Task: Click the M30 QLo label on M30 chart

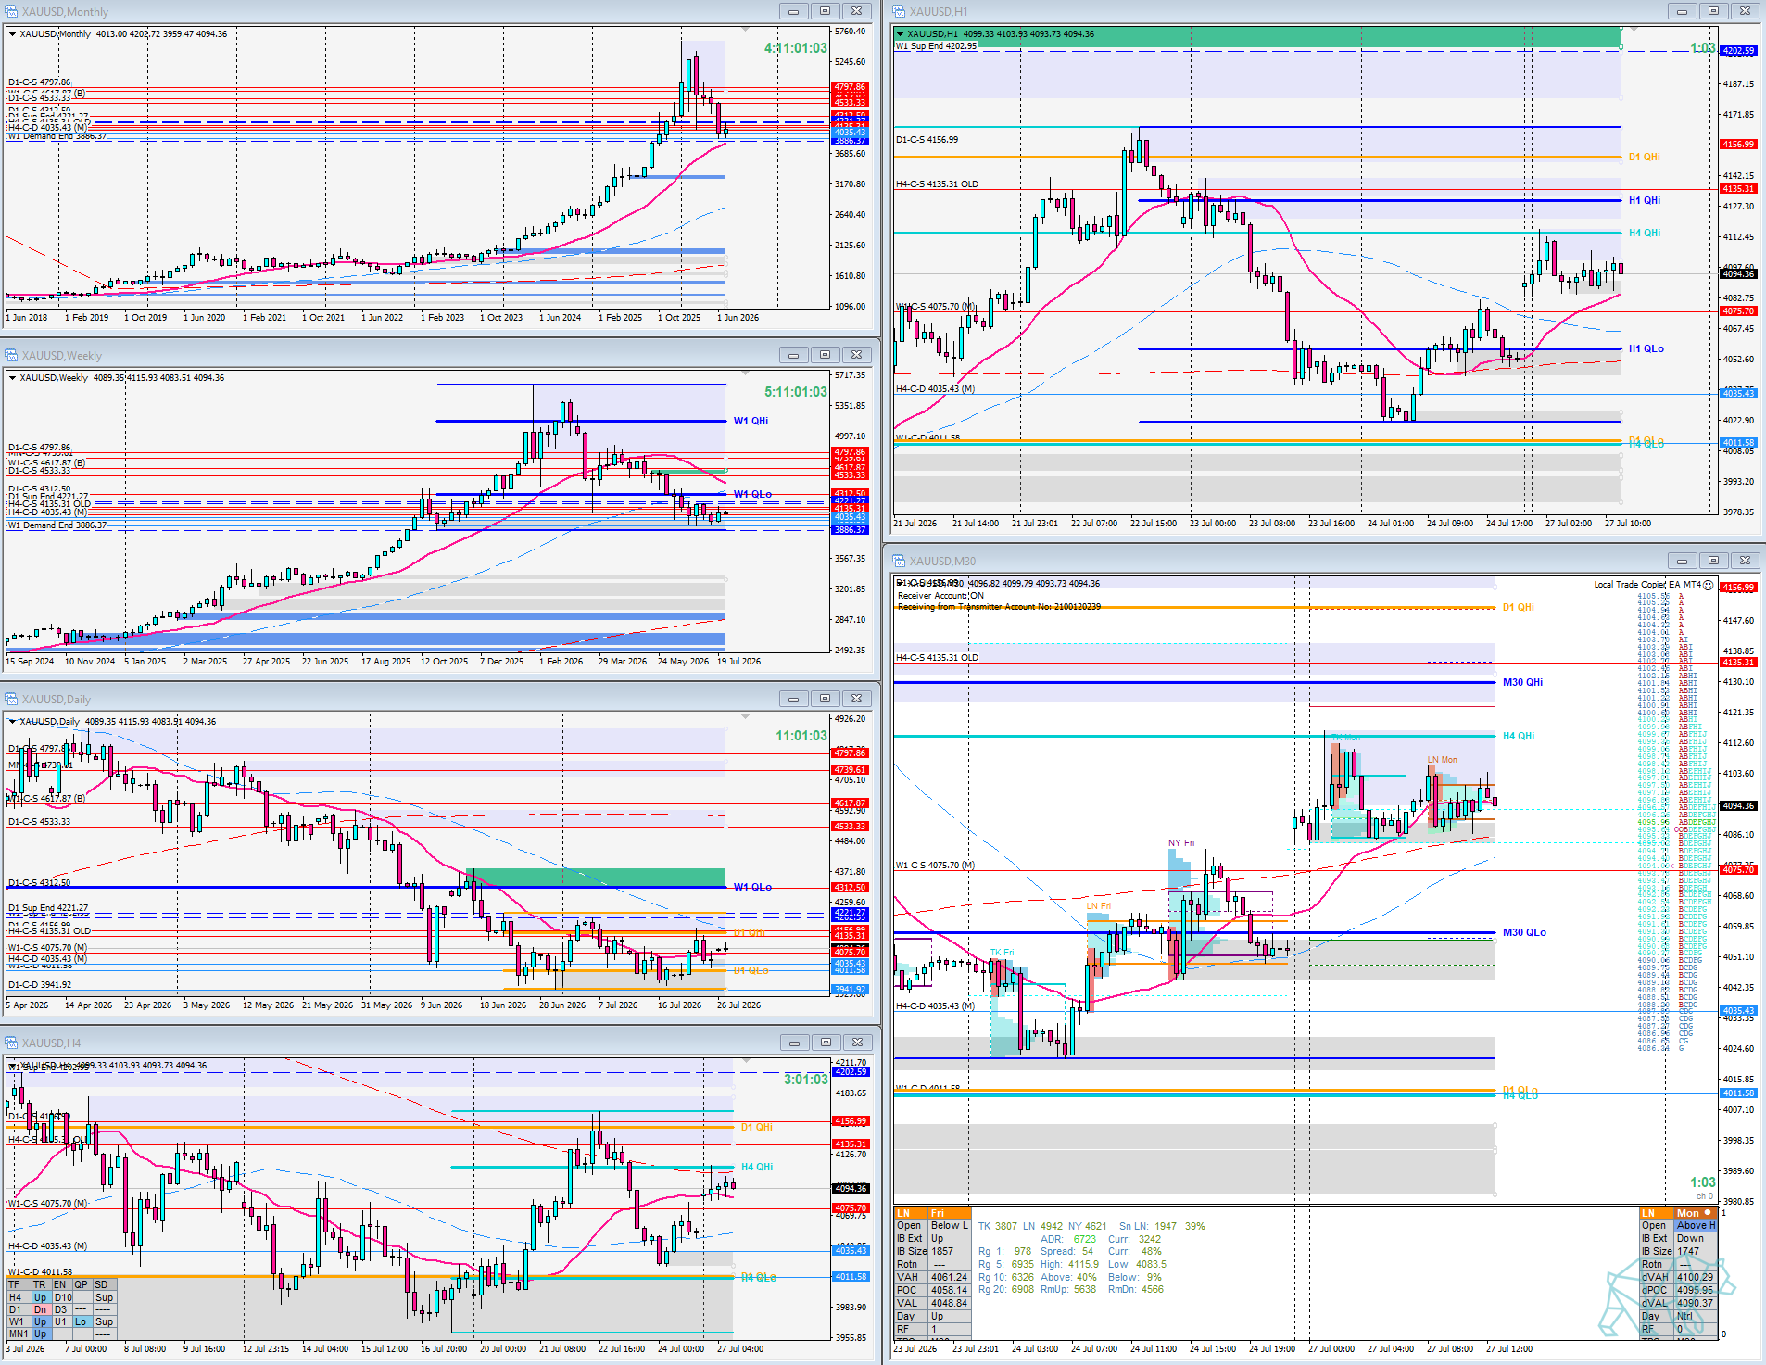Action: pyautogui.click(x=1524, y=932)
